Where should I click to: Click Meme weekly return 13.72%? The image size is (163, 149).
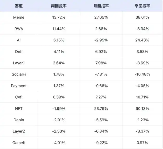click(59, 17)
